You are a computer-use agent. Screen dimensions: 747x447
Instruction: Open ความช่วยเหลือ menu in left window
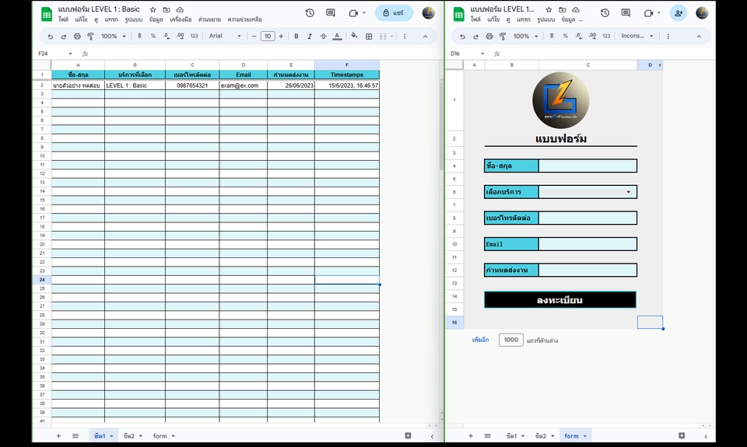tap(244, 19)
